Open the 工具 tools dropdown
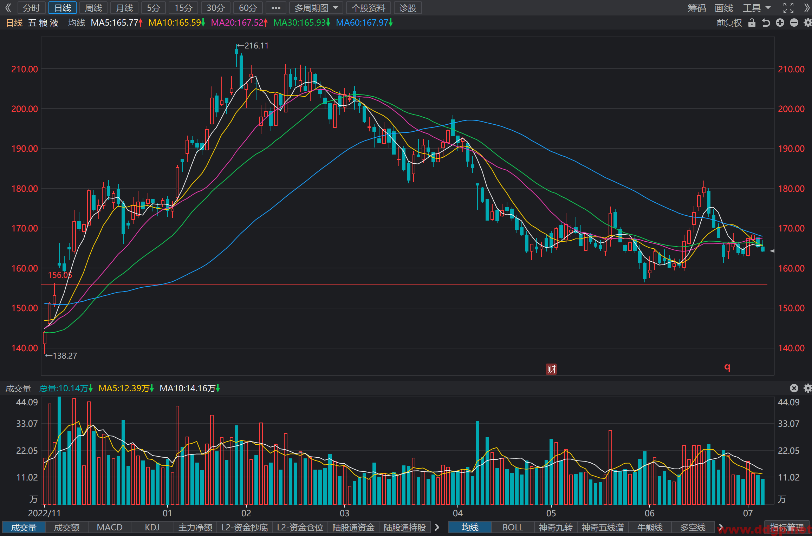This screenshot has height=536, width=812. click(756, 8)
